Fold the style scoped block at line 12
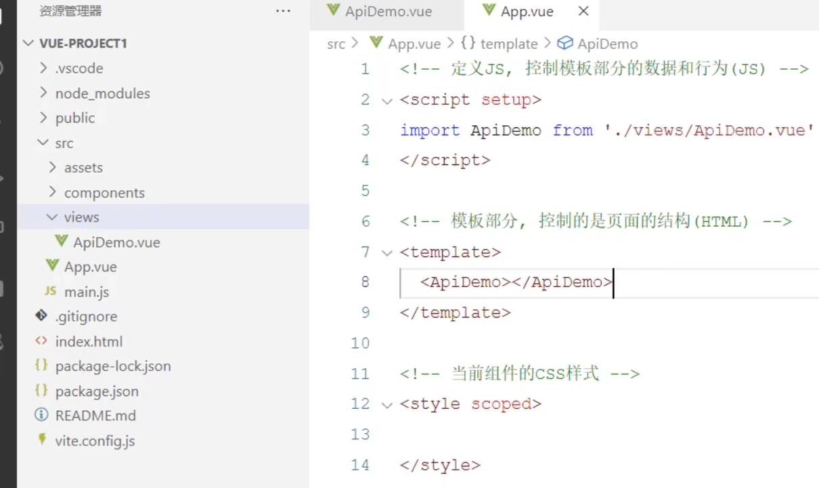 (387, 405)
